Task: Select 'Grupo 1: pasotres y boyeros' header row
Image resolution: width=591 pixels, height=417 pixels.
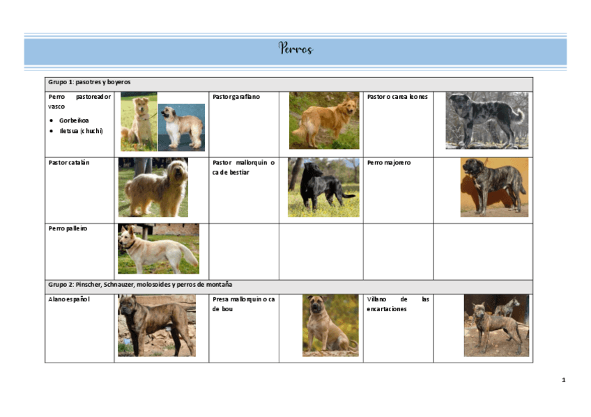Action: coord(289,84)
